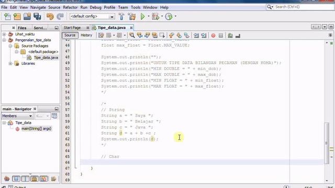Click the Next Bookmark icon
This screenshot has height=188, width=335.
click(179, 36)
